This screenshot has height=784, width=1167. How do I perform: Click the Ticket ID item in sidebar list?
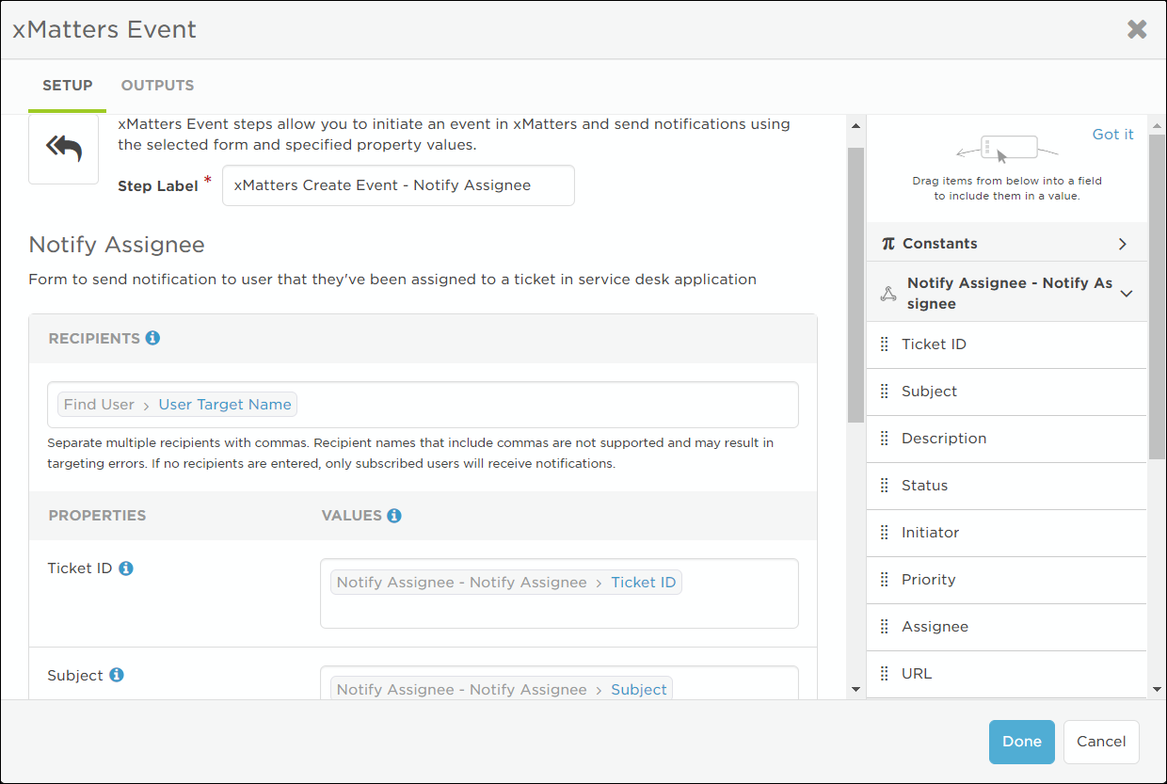coord(1007,344)
